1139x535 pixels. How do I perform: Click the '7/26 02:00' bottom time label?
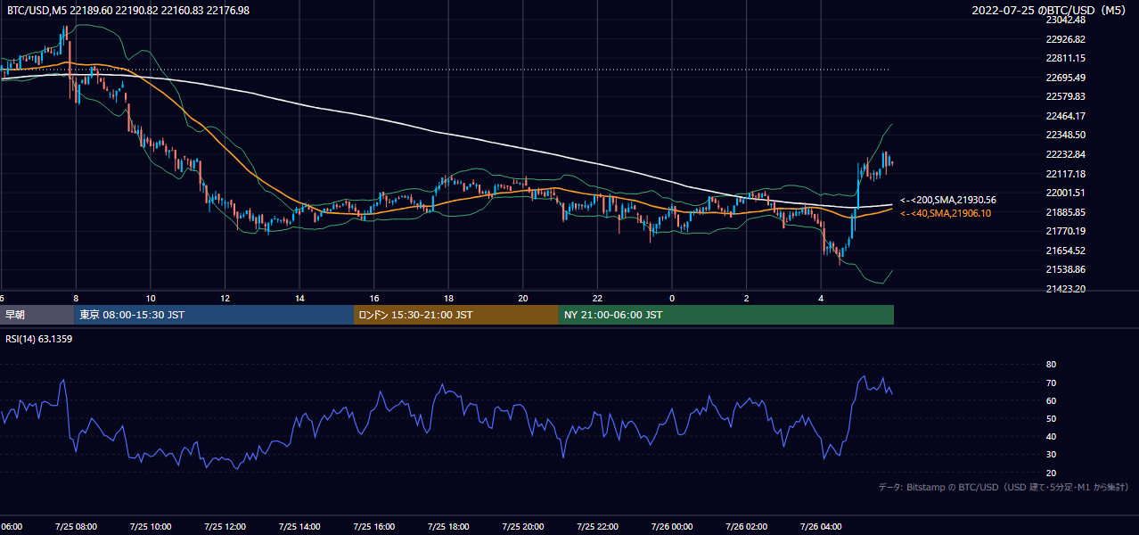click(x=746, y=526)
